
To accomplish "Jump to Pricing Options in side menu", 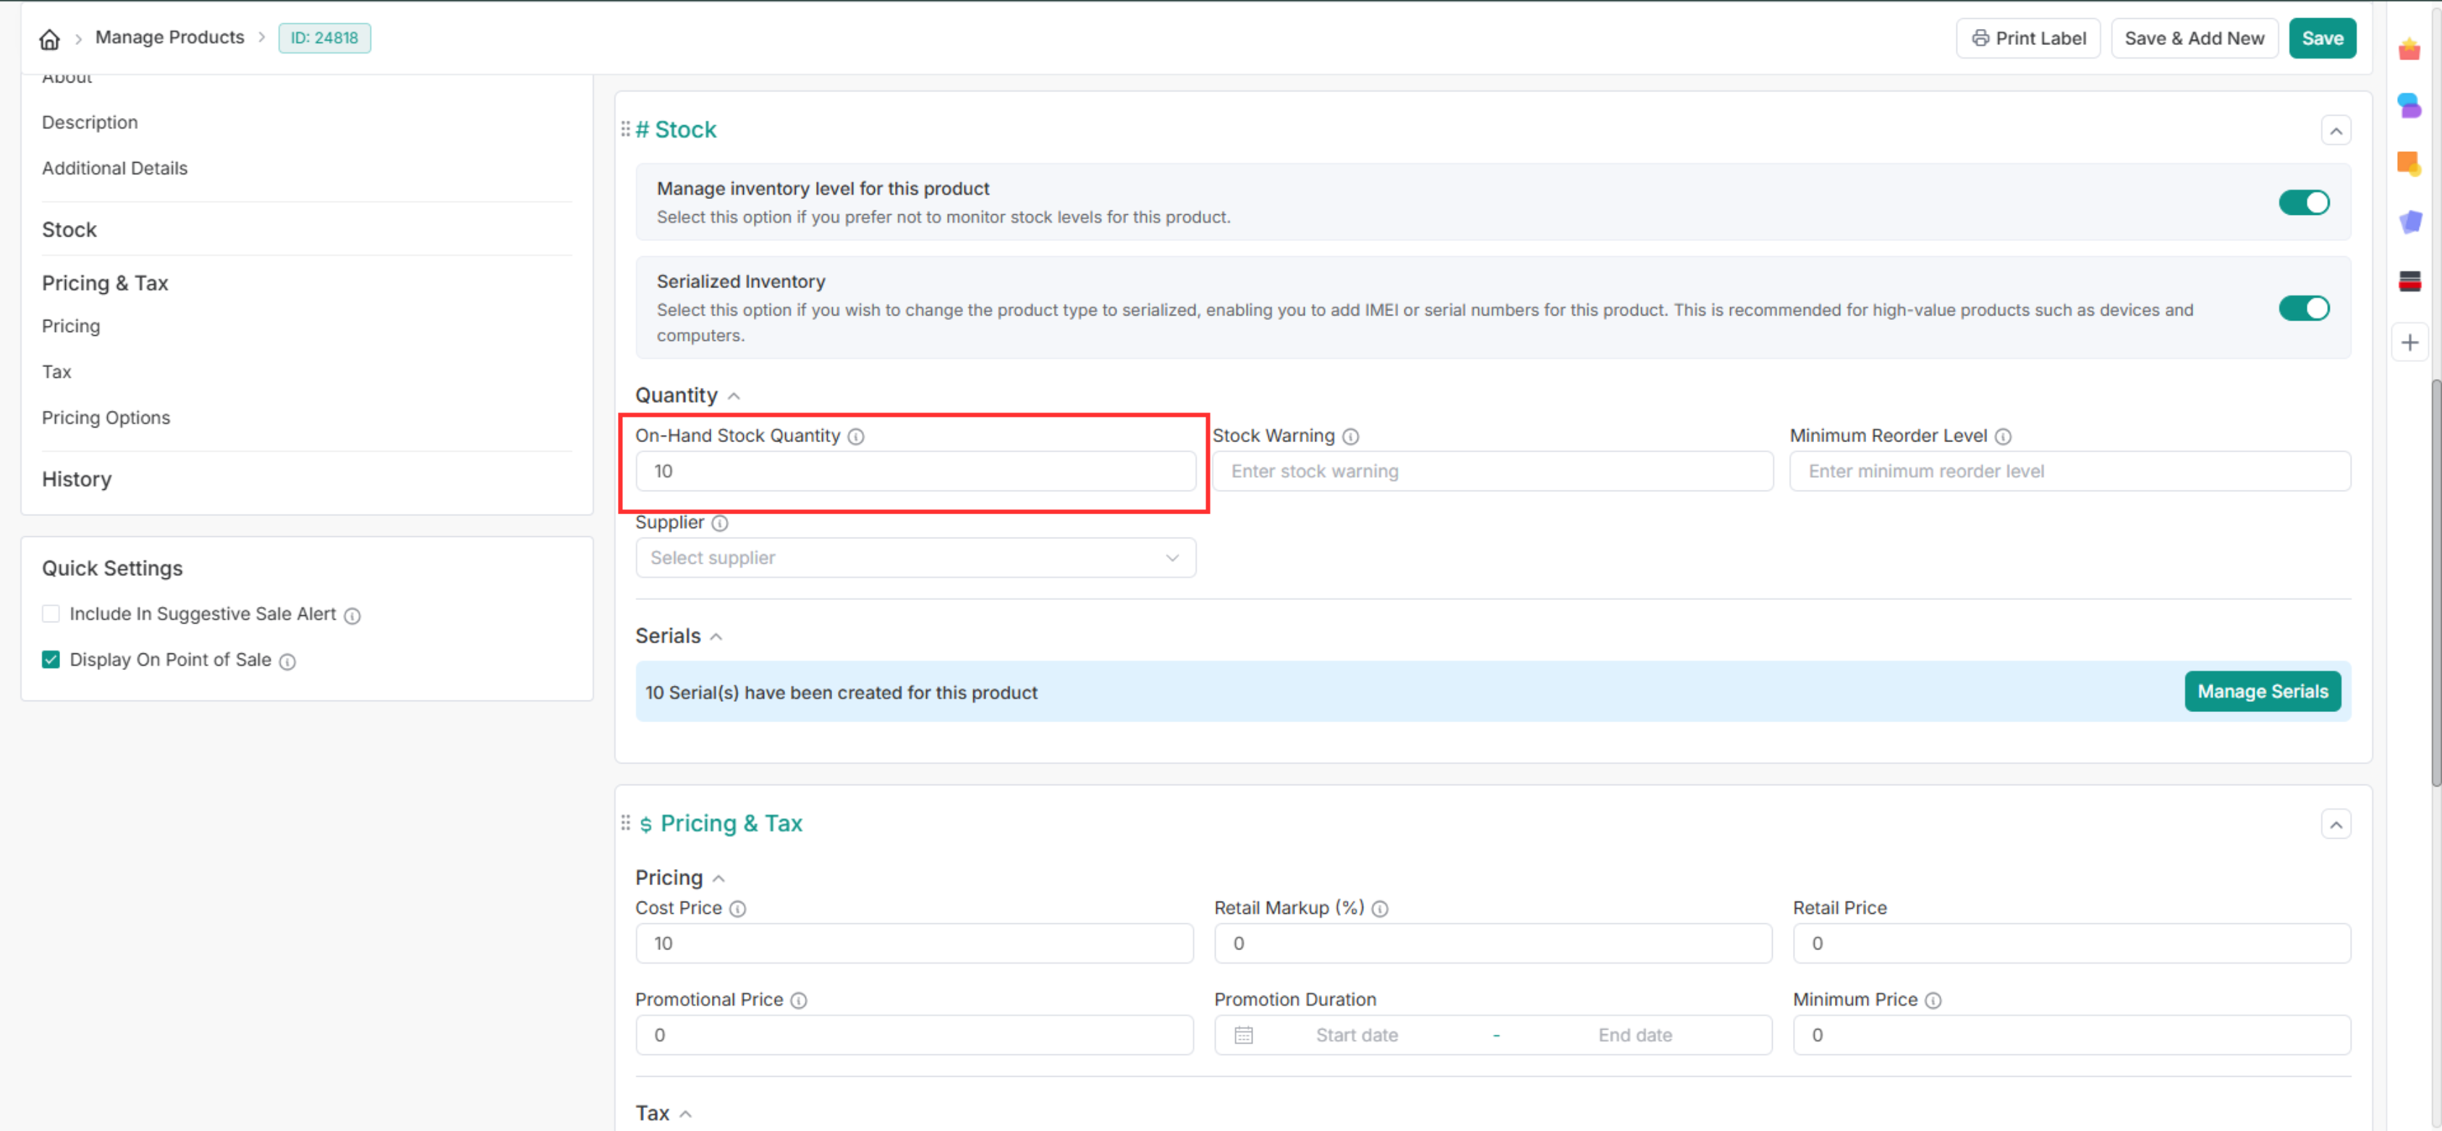I will click(x=106, y=417).
